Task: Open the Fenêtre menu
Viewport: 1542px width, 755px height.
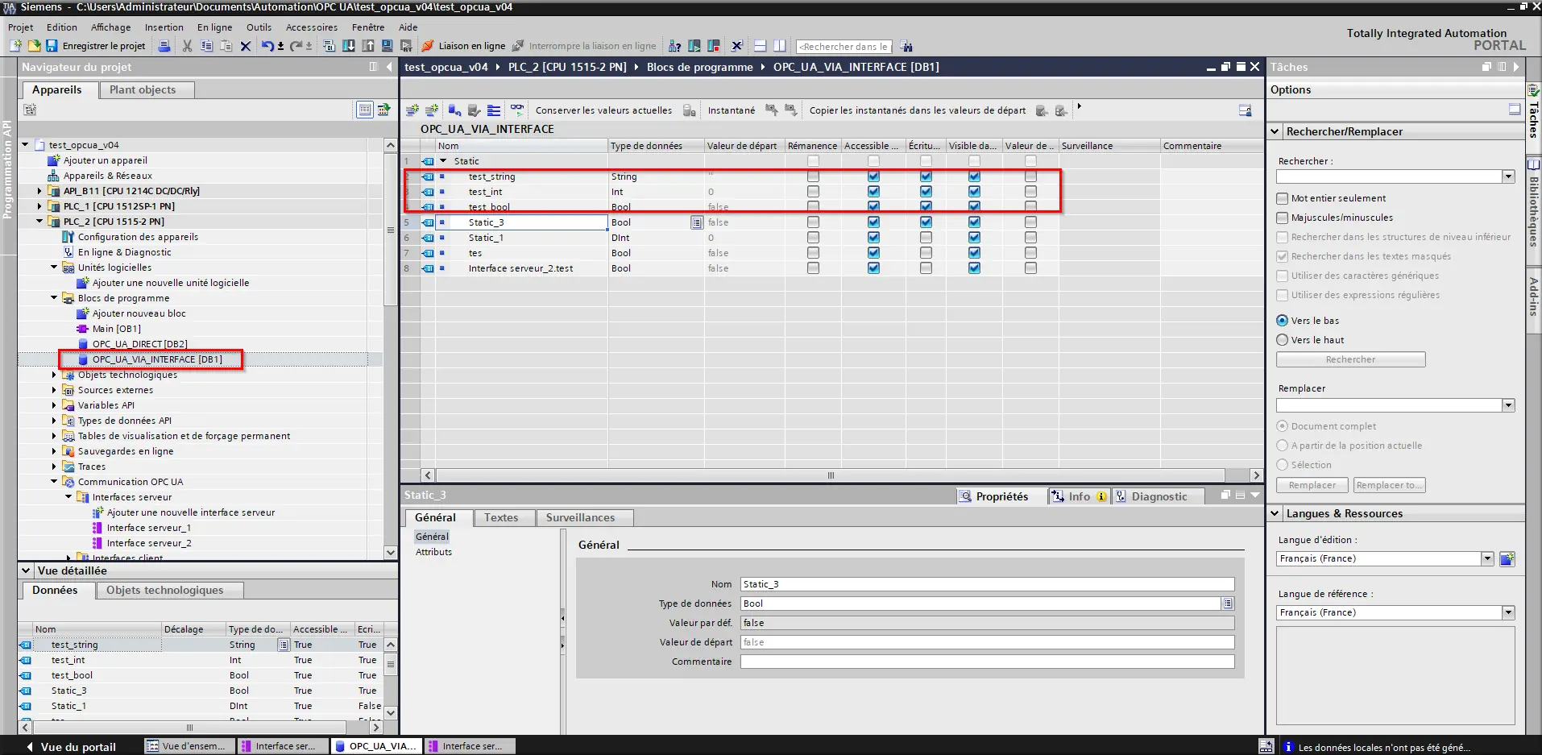Action: click(x=368, y=27)
